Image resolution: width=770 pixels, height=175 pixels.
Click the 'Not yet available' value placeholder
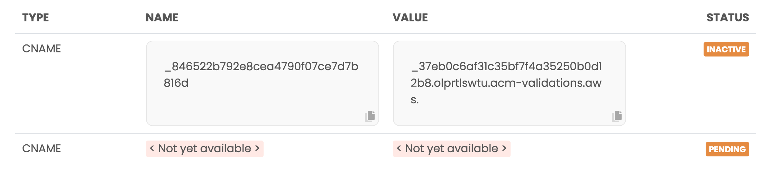[x=451, y=148]
